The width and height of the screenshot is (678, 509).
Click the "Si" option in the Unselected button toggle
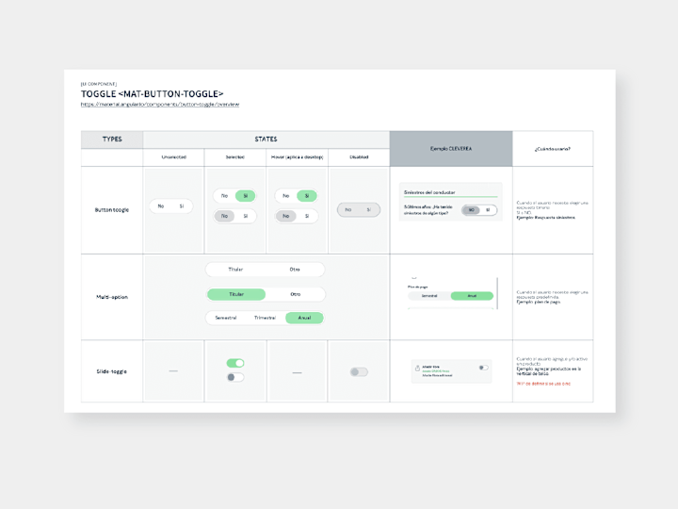(x=182, y=206)
